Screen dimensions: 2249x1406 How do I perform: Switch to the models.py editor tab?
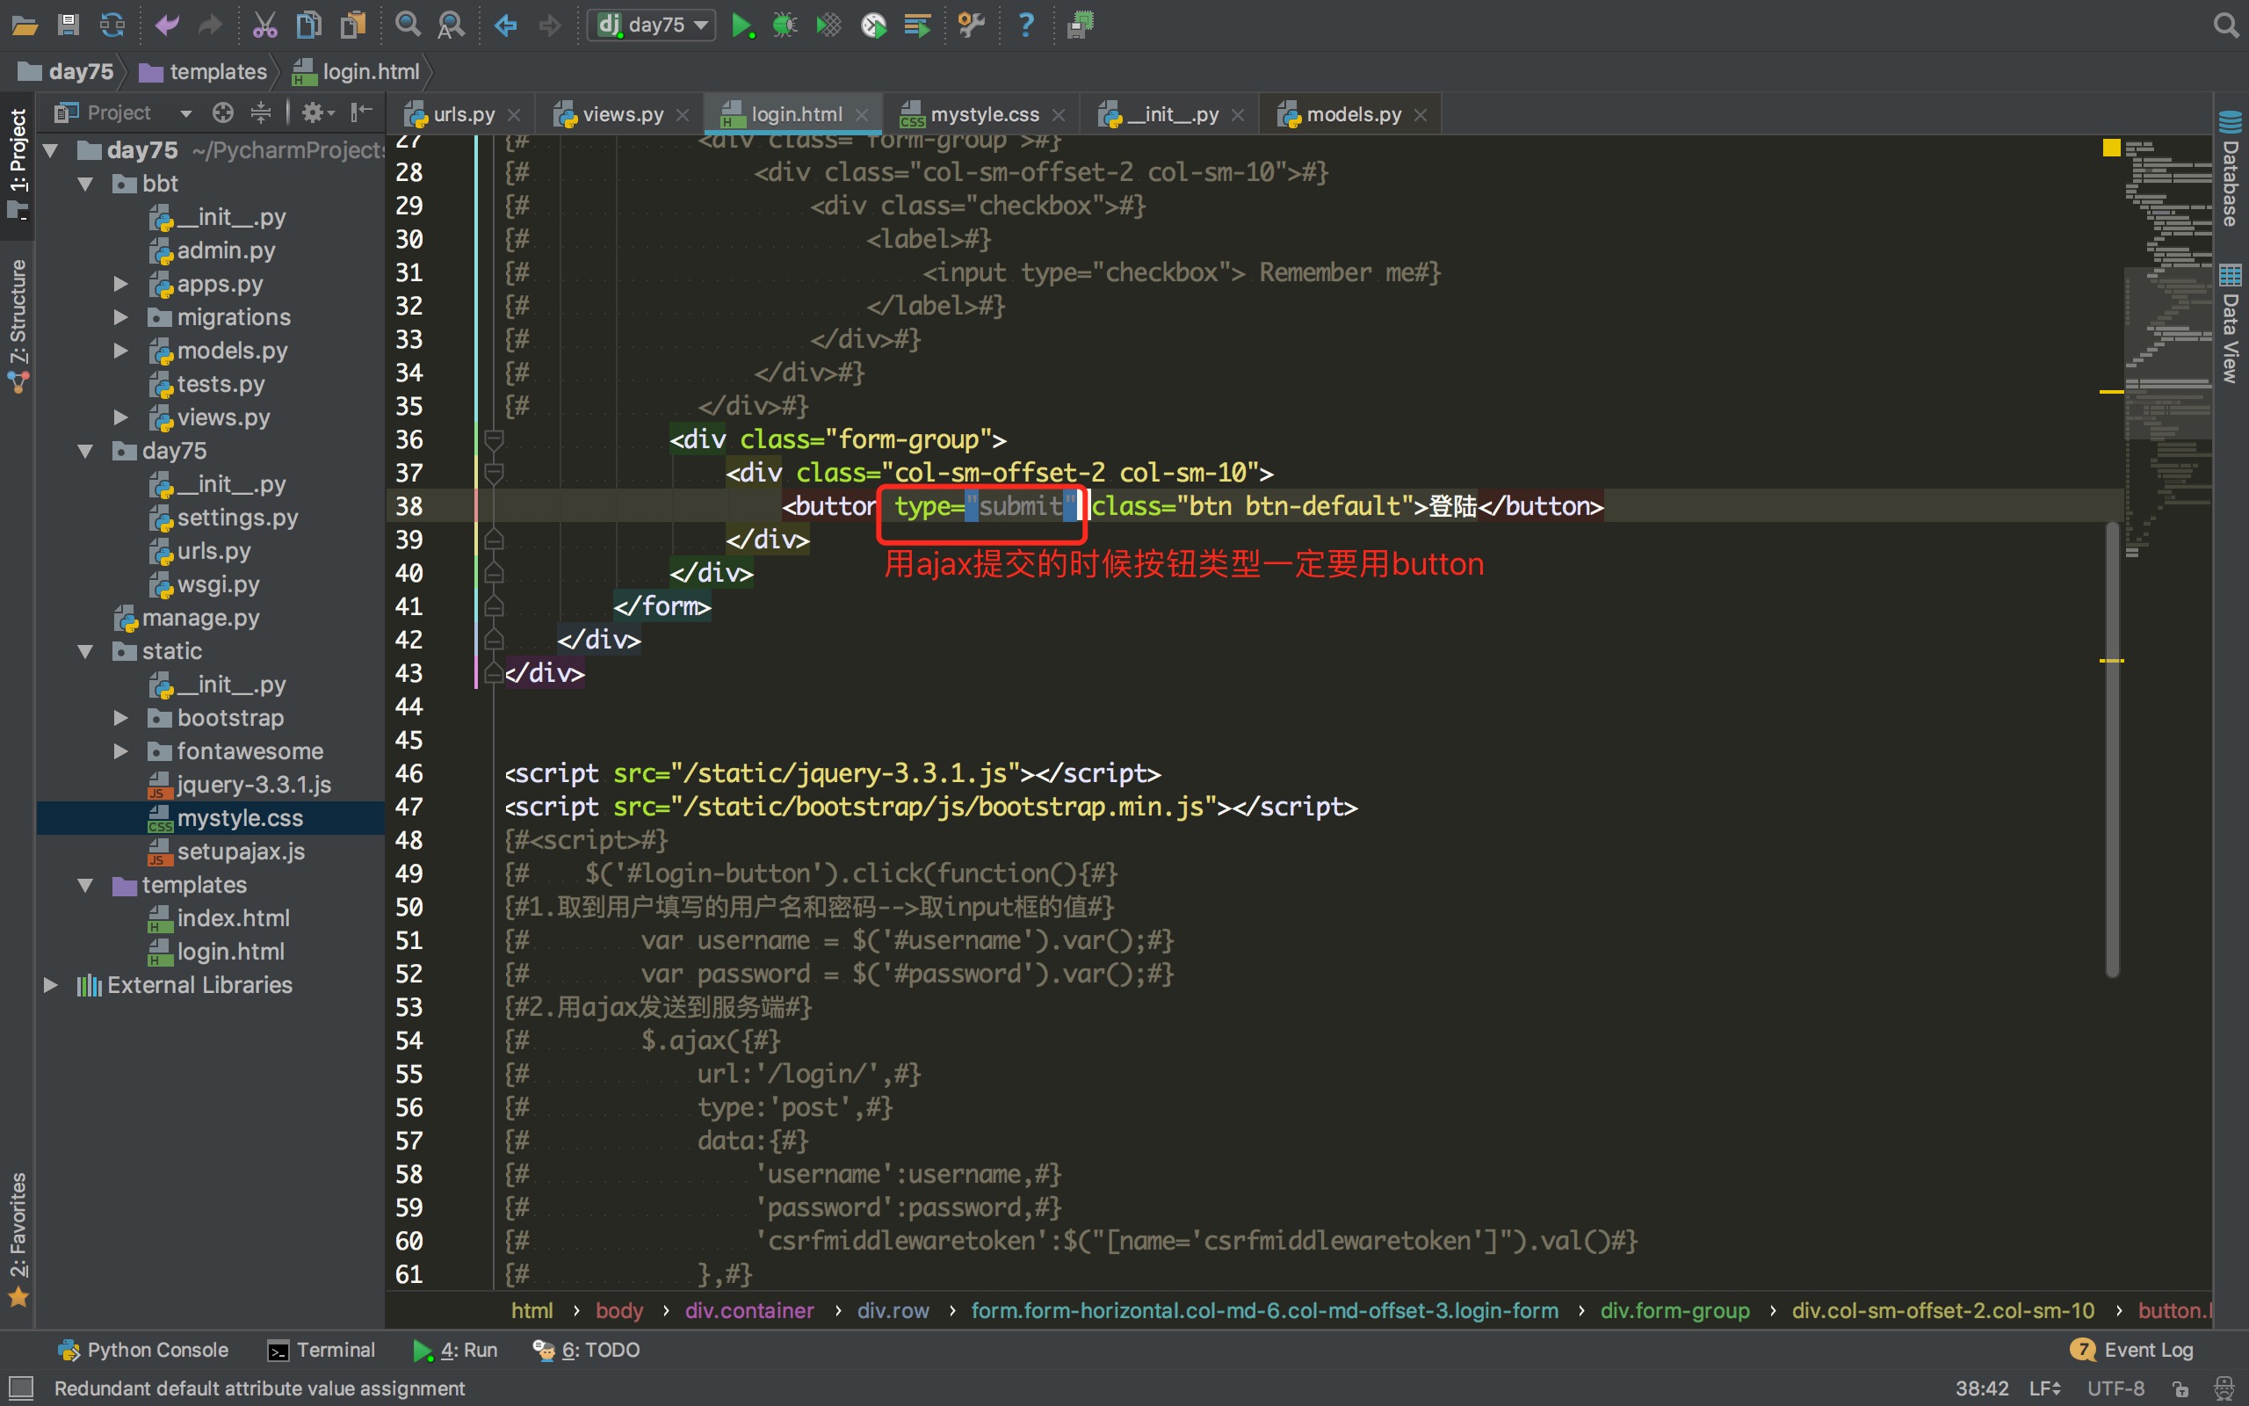coord(1352,114)
